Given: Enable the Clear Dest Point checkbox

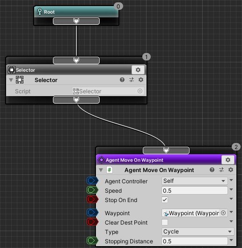Looking at the screenshot, I should coord(165,222).
